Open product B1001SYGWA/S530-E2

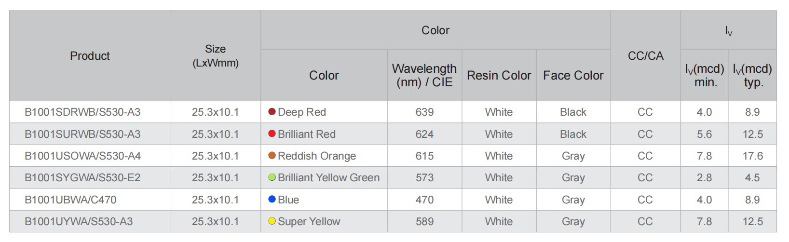(x=82, y=177)
